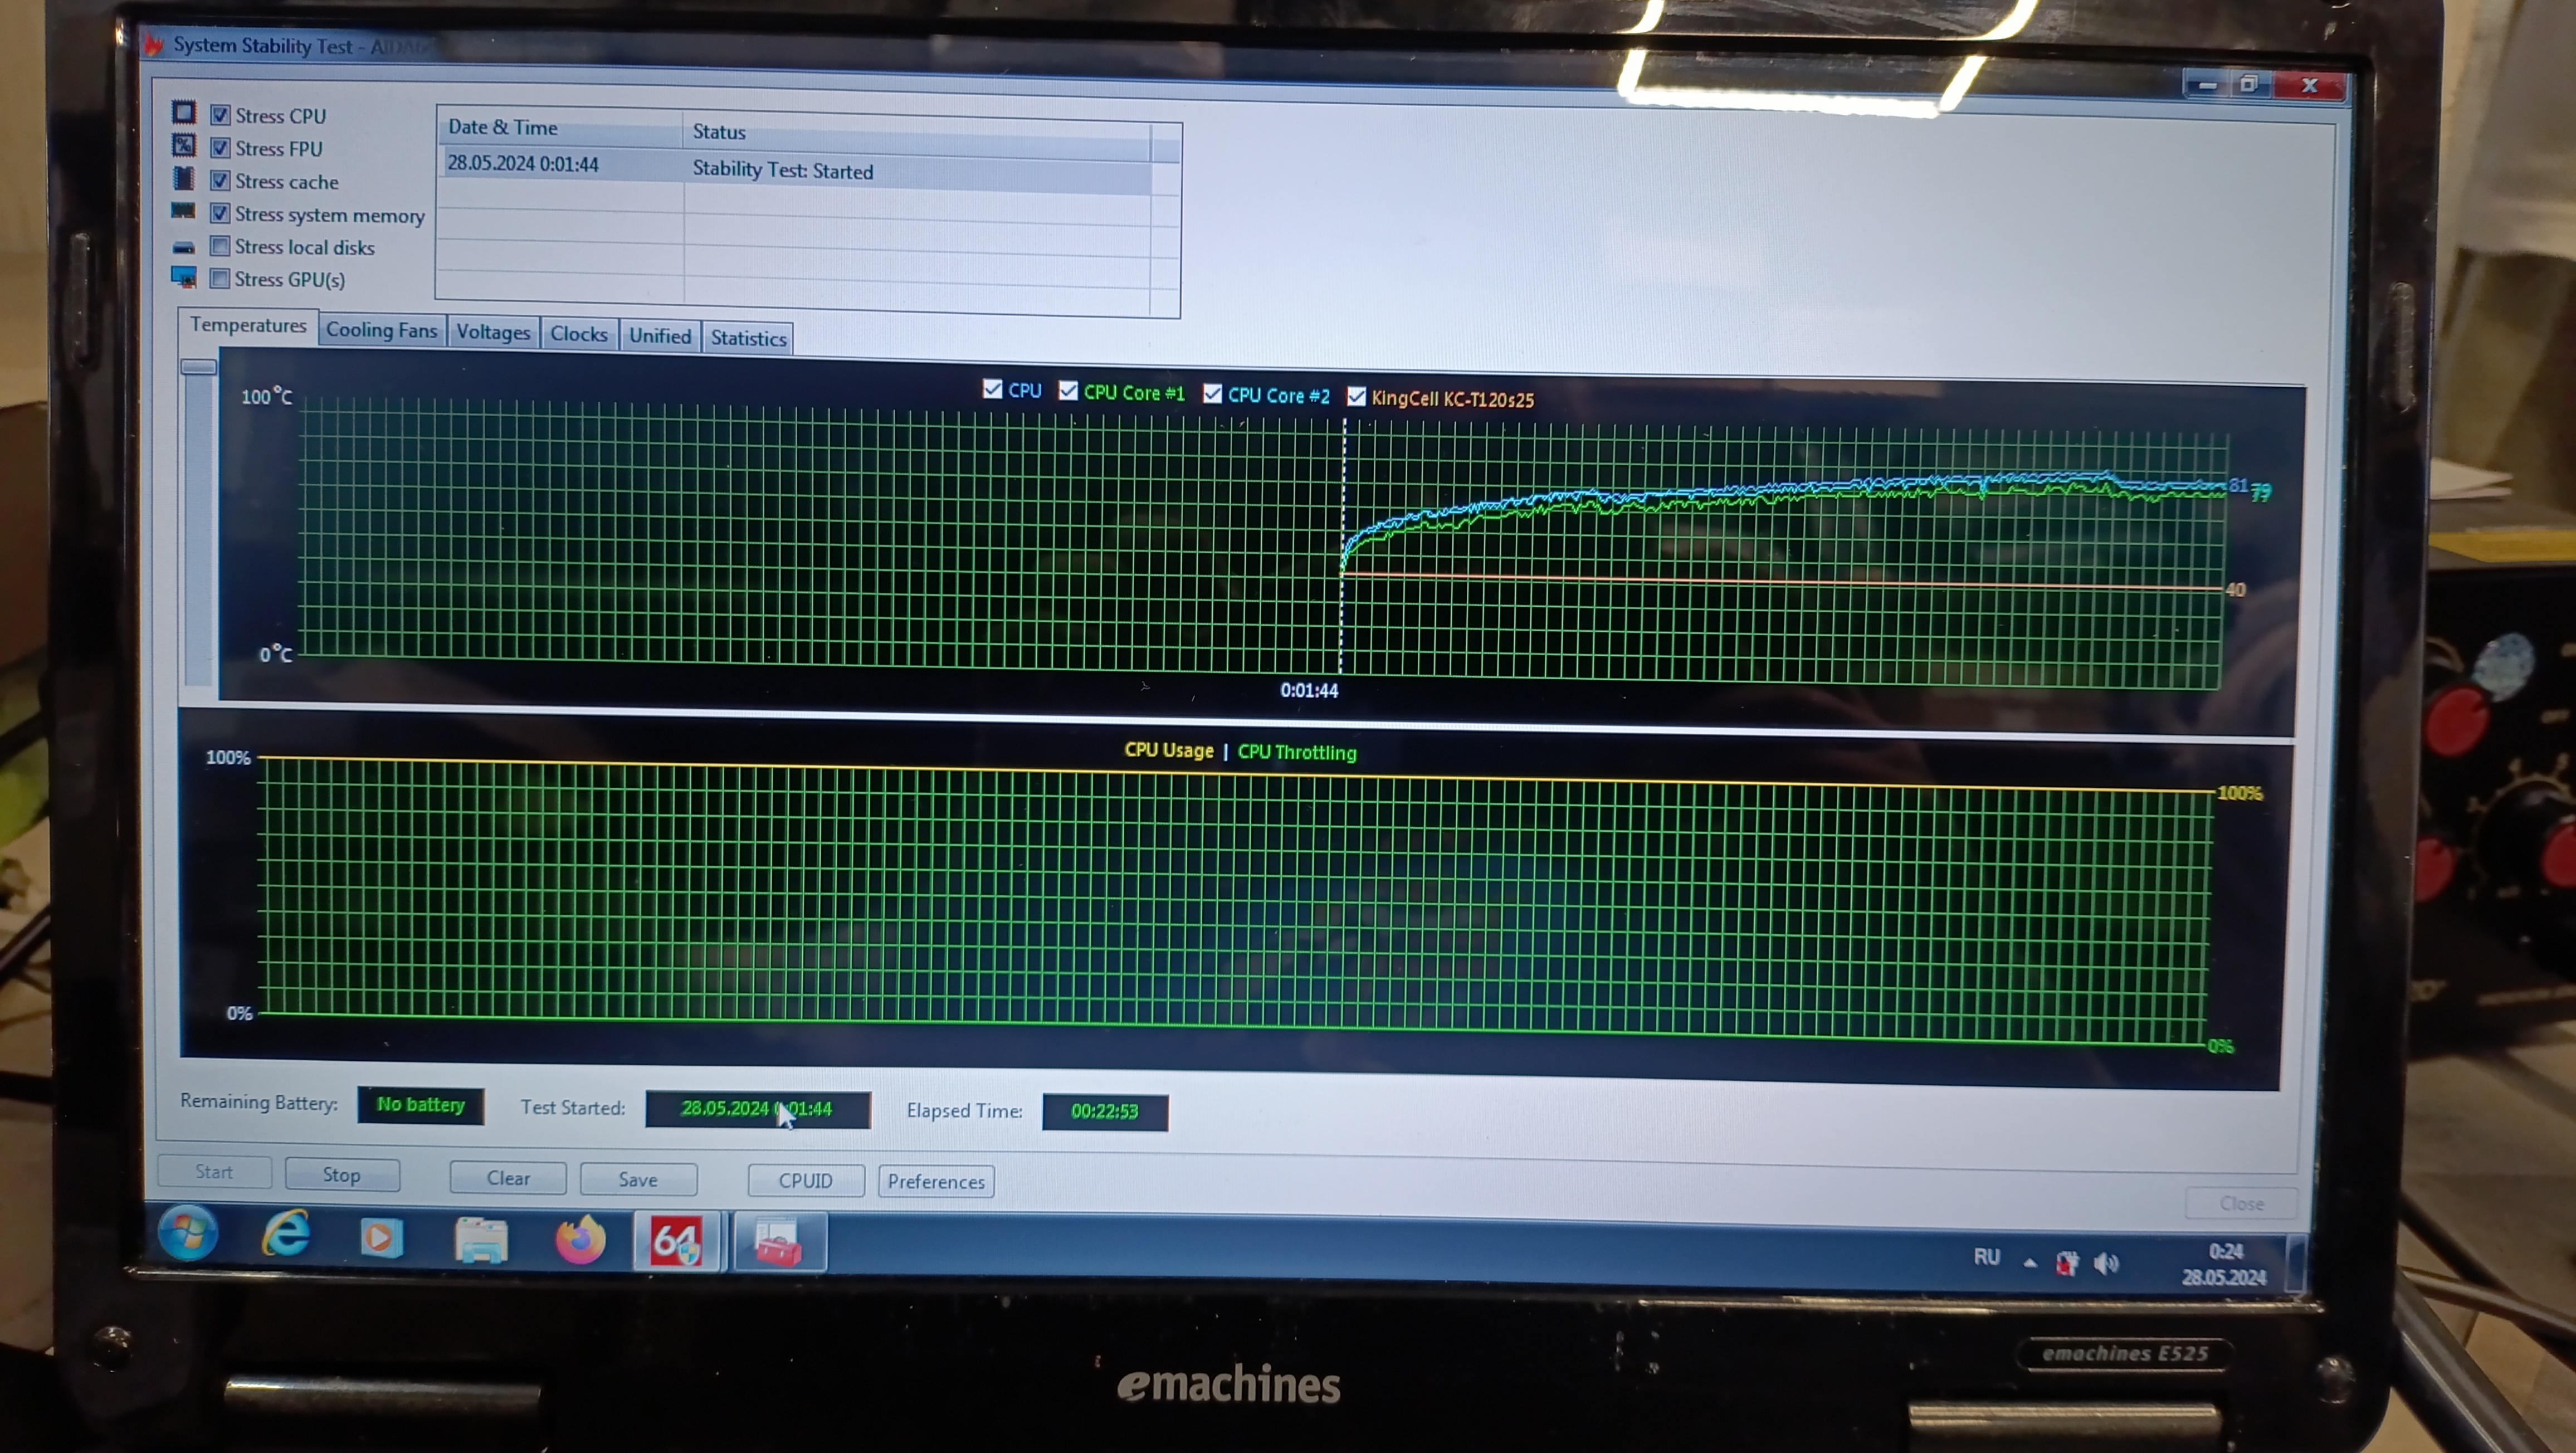Open the Unified tab
Viewport: 2576px width, 1453px height.
[x=660, y=336]
